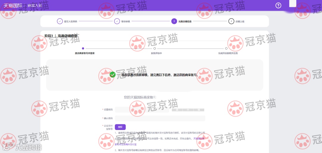Click the 企业支付宝账号 field label
322x153 pixels.
click(x=108, y=127)
